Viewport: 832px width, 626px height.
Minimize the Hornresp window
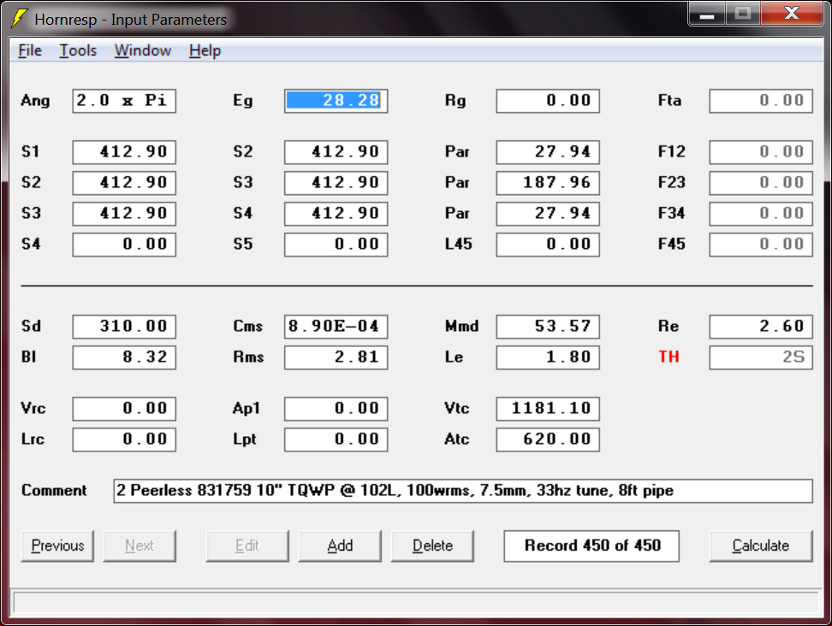click(706, 13)
